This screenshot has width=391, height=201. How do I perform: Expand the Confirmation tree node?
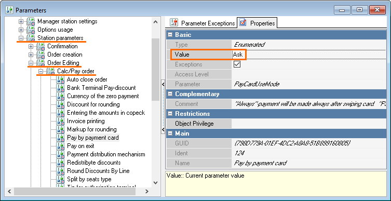coord(31,47)
